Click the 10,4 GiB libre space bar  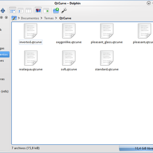click(136, 148)
